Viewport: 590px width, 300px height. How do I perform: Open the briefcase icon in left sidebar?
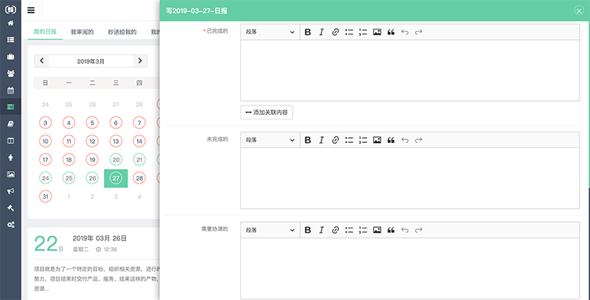point(10,57)
